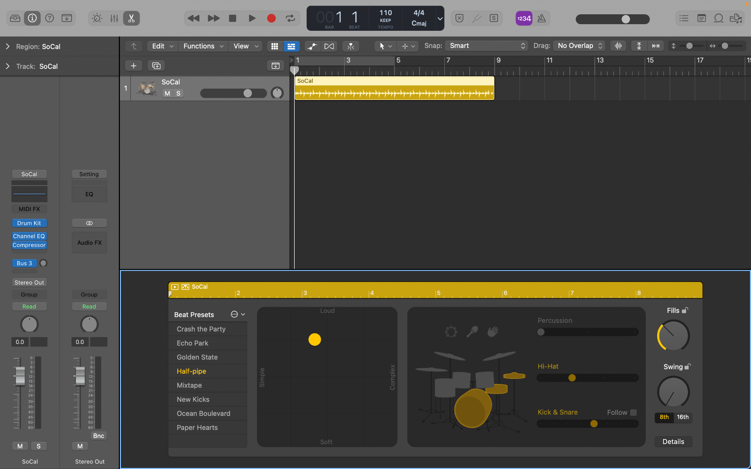Click the record button in the transport
The image size is (751, 469).
pyautogui.click(x=271, y=18)
